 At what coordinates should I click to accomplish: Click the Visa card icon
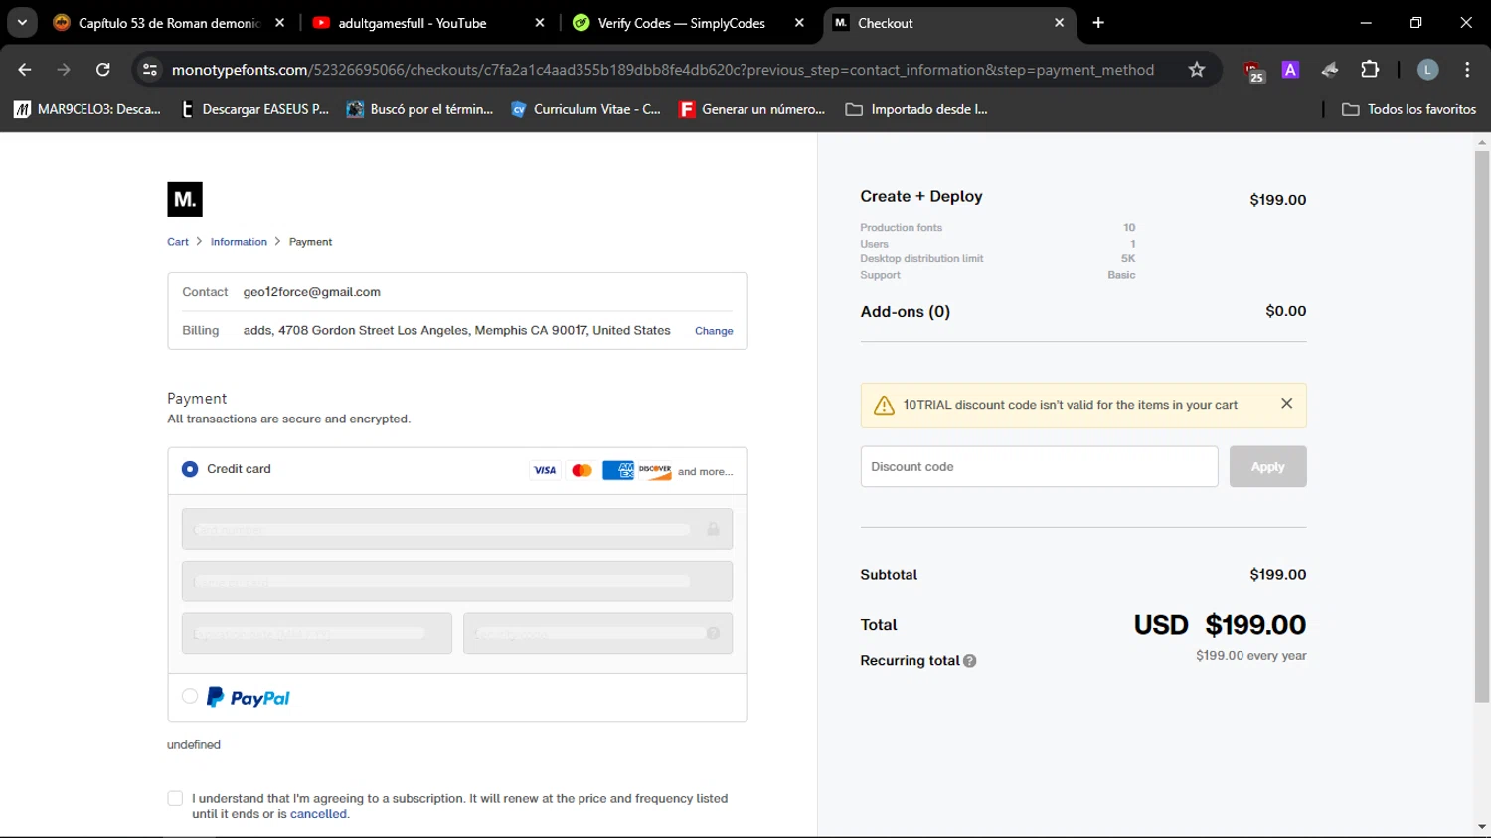[x=545, y=470]
